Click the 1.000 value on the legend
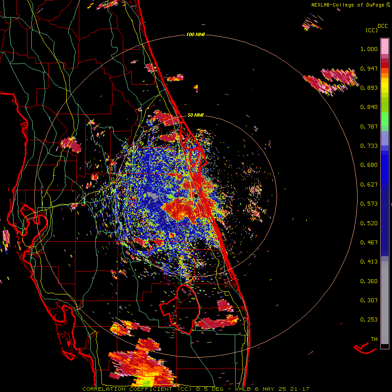This screenshot has height=392, width=392. [x=369, y=49]
